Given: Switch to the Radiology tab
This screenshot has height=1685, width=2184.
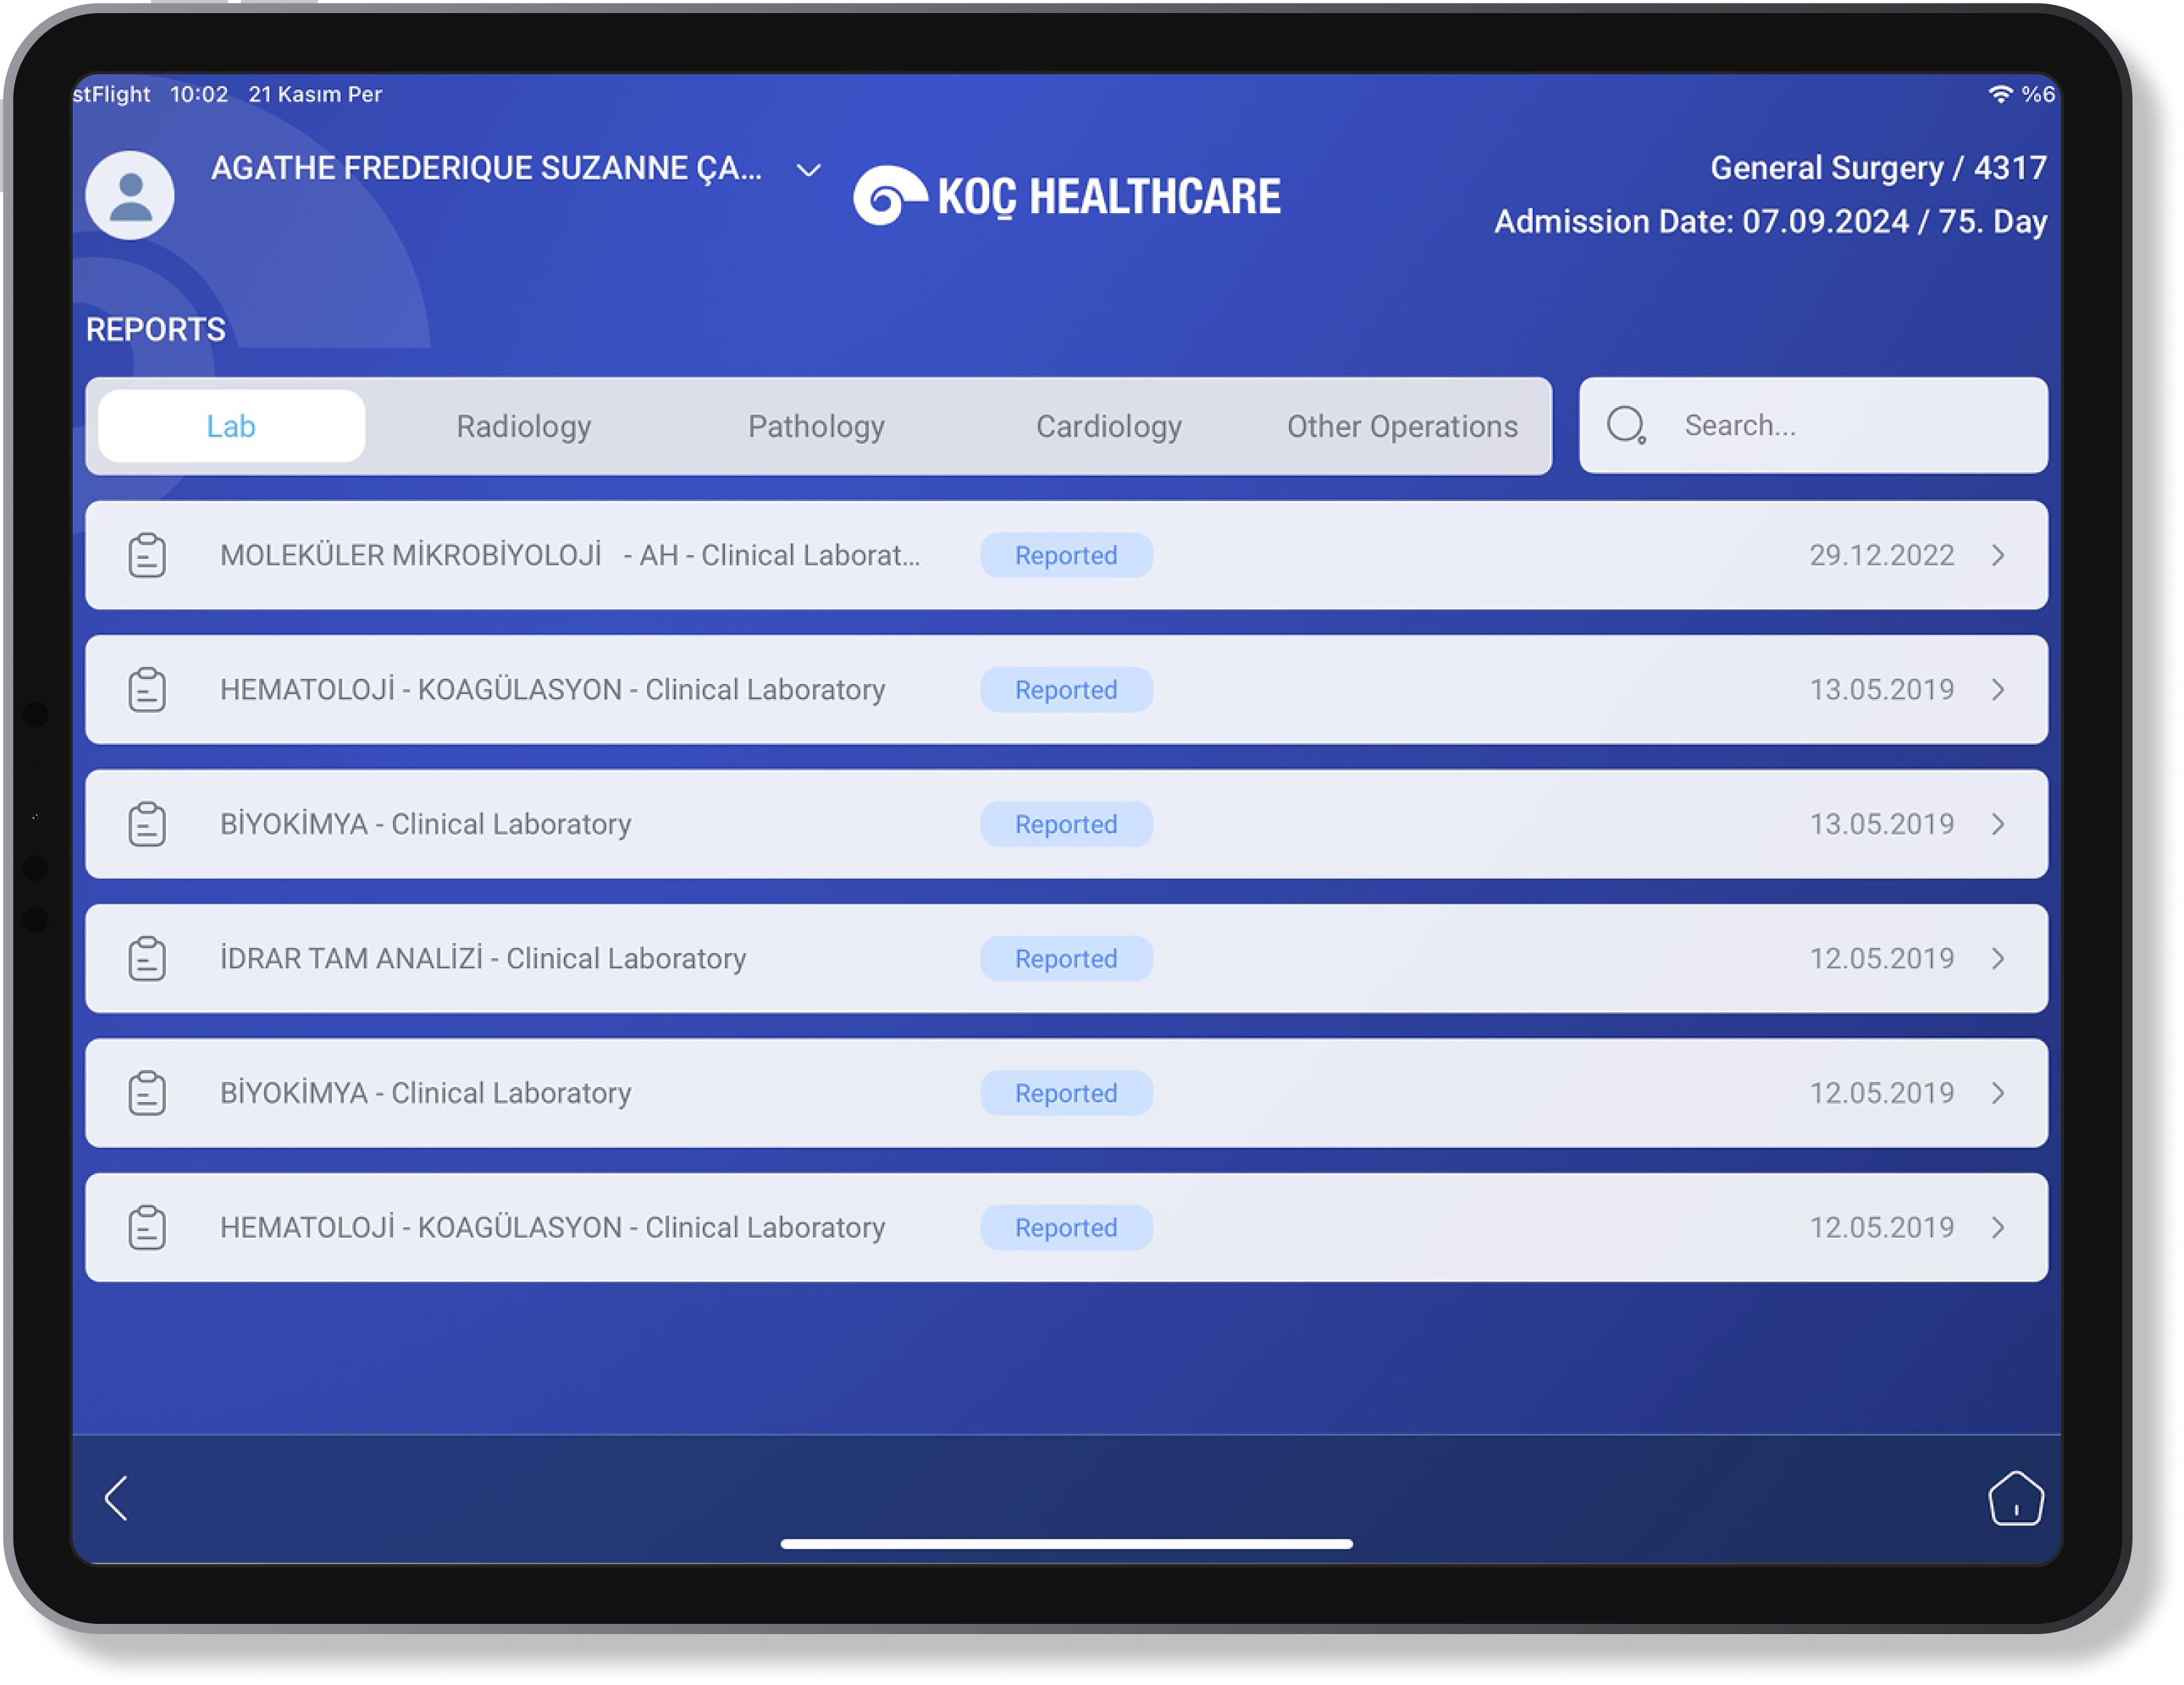Looking at the screenshot, I should (x=523, y=426).
